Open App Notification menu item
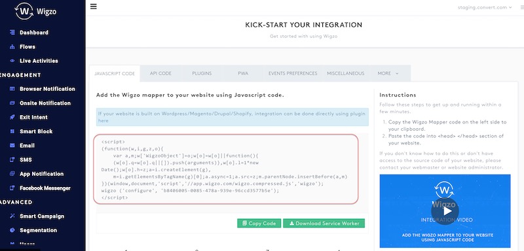524x251 pixels. tap(41, 174)
